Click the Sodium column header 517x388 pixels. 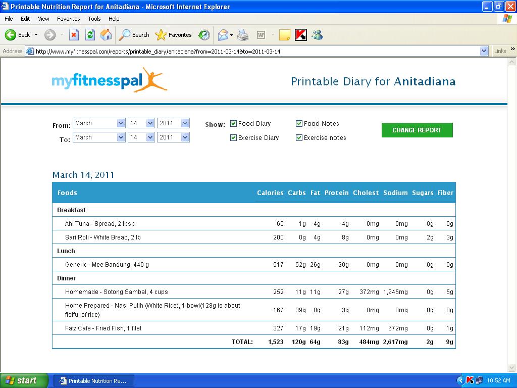395,192
